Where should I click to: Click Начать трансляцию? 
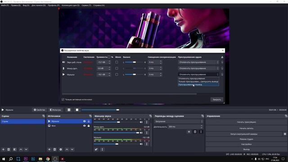point(246,122)
